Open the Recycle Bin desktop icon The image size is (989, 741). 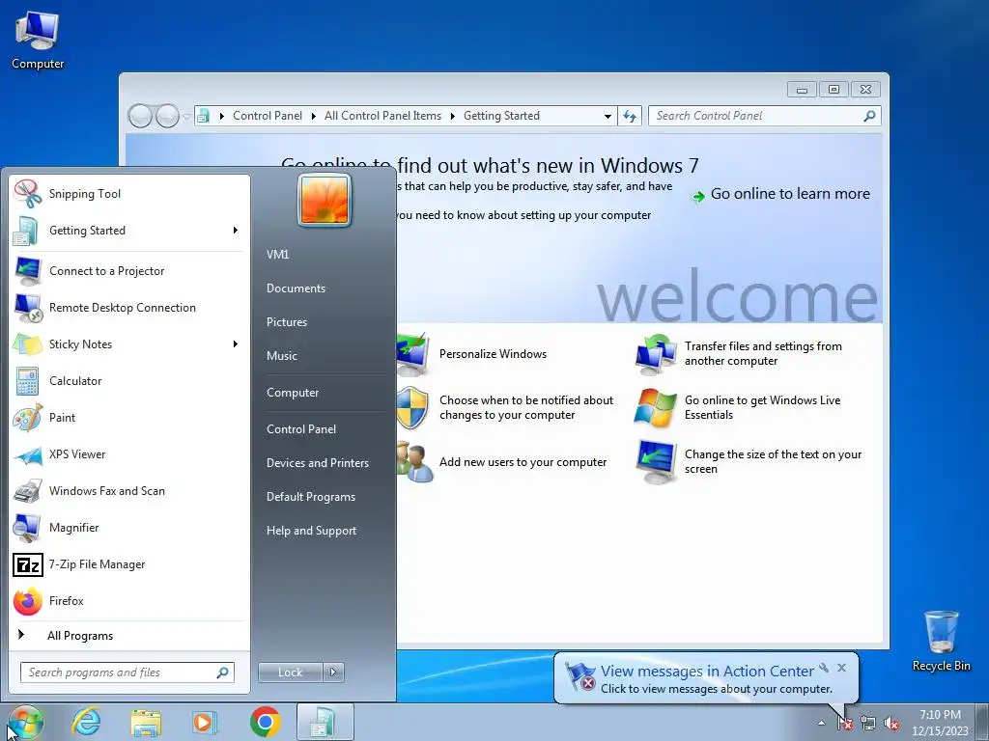tap(941, 641)
